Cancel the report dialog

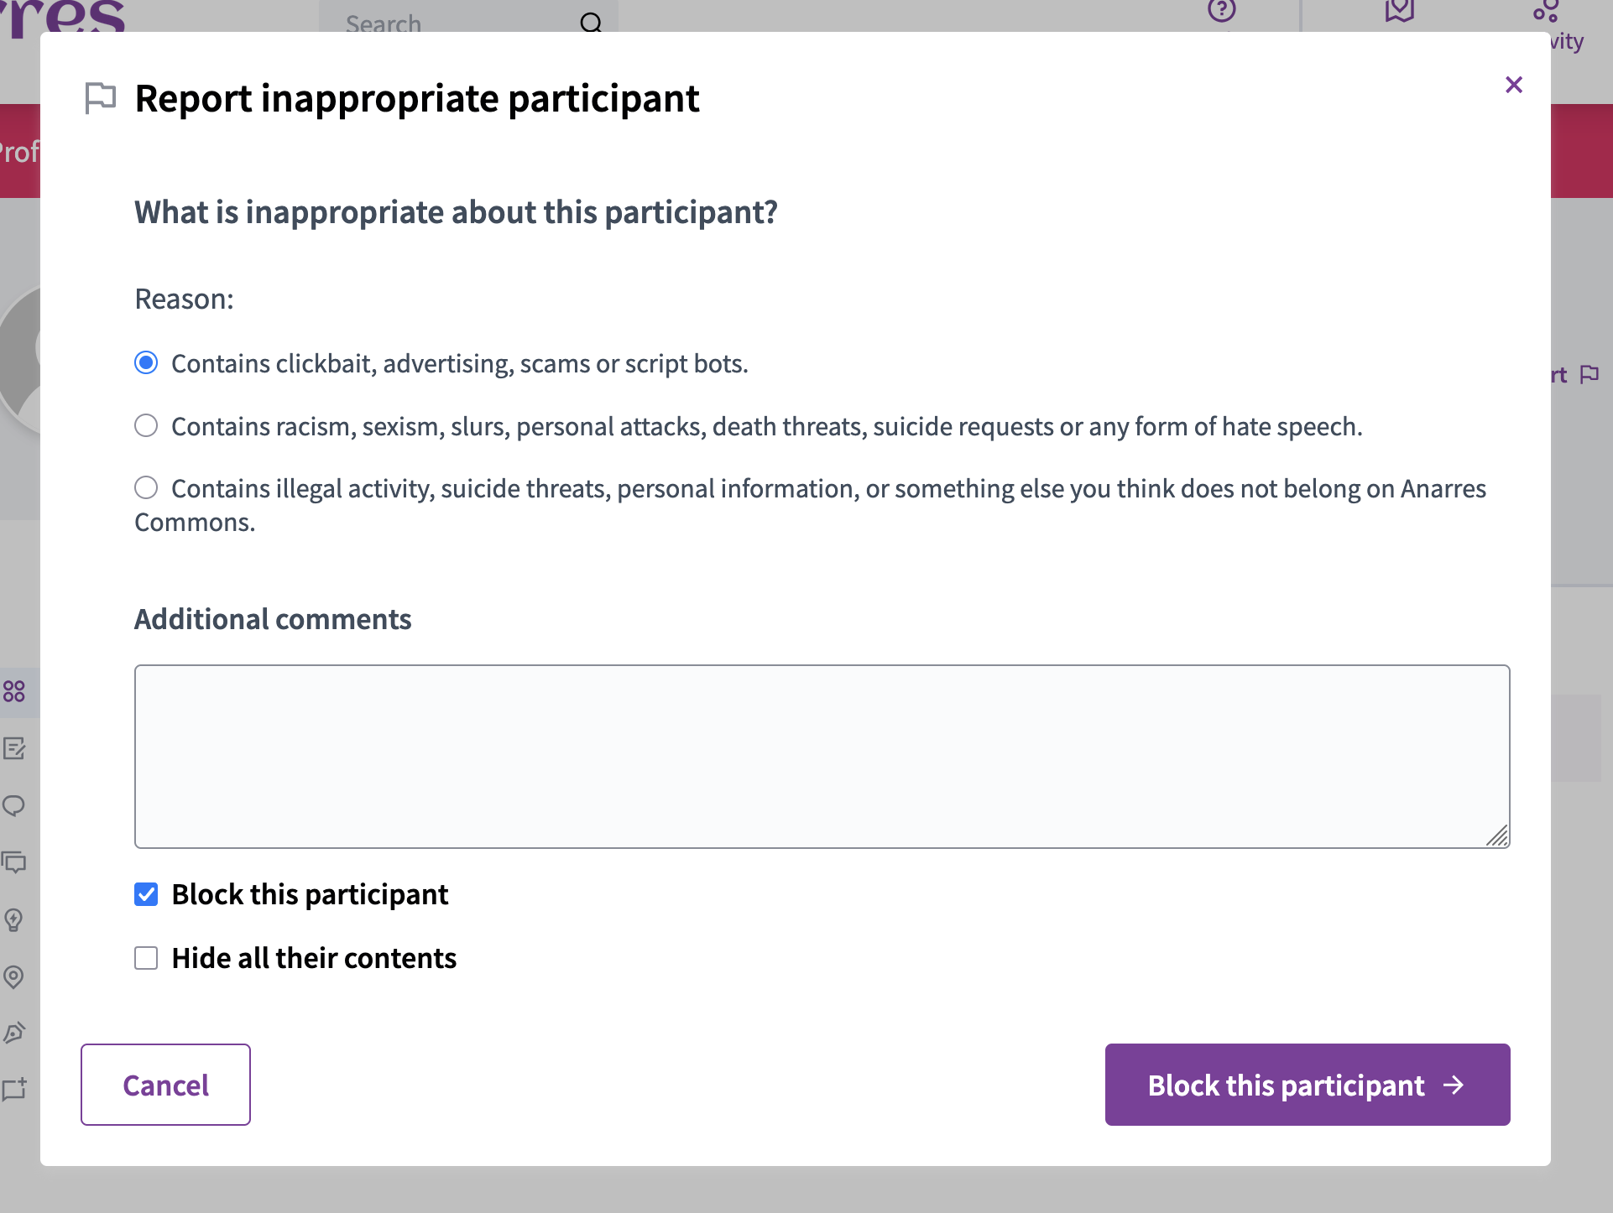(x=164, y=1085)
